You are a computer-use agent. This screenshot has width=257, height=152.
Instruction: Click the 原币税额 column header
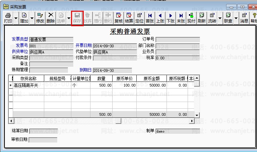pos(177,79)
